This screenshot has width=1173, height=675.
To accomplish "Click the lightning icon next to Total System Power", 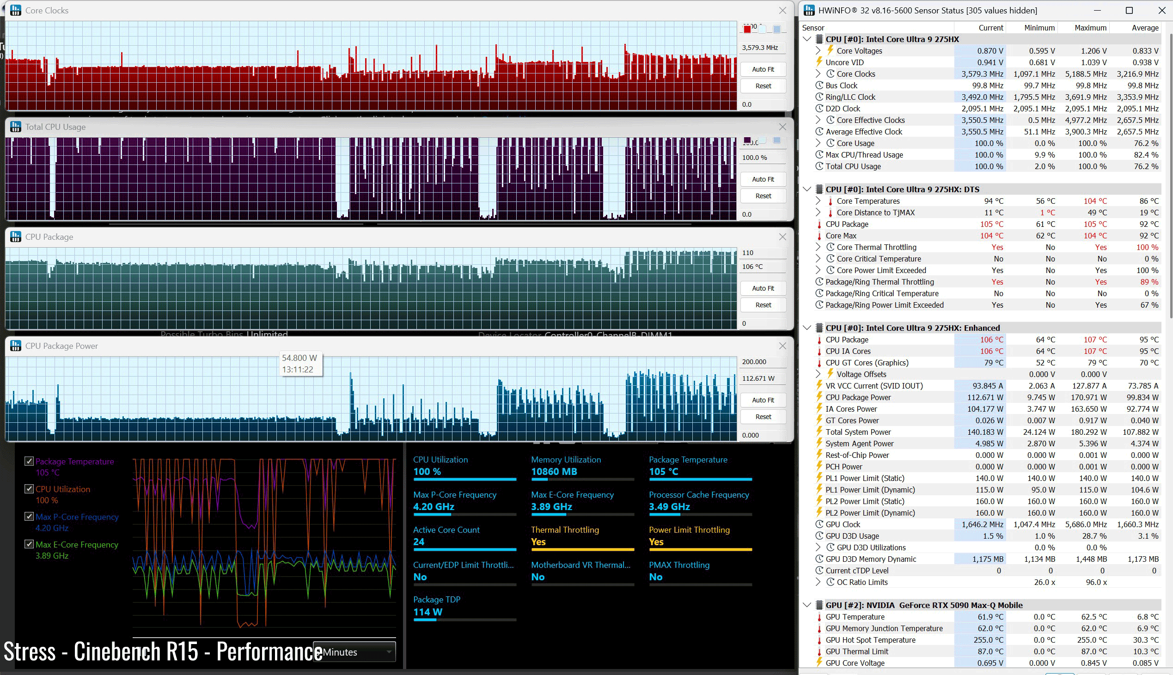I will coord(819,432).
